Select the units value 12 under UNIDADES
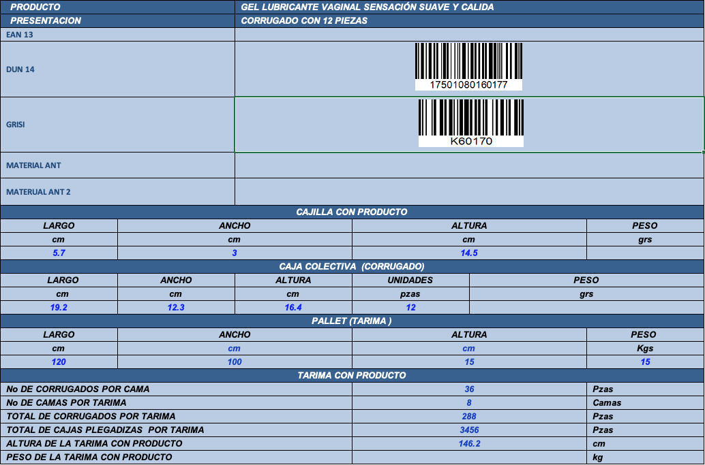This screenshot has width=705, height=465. pos(410,308)
